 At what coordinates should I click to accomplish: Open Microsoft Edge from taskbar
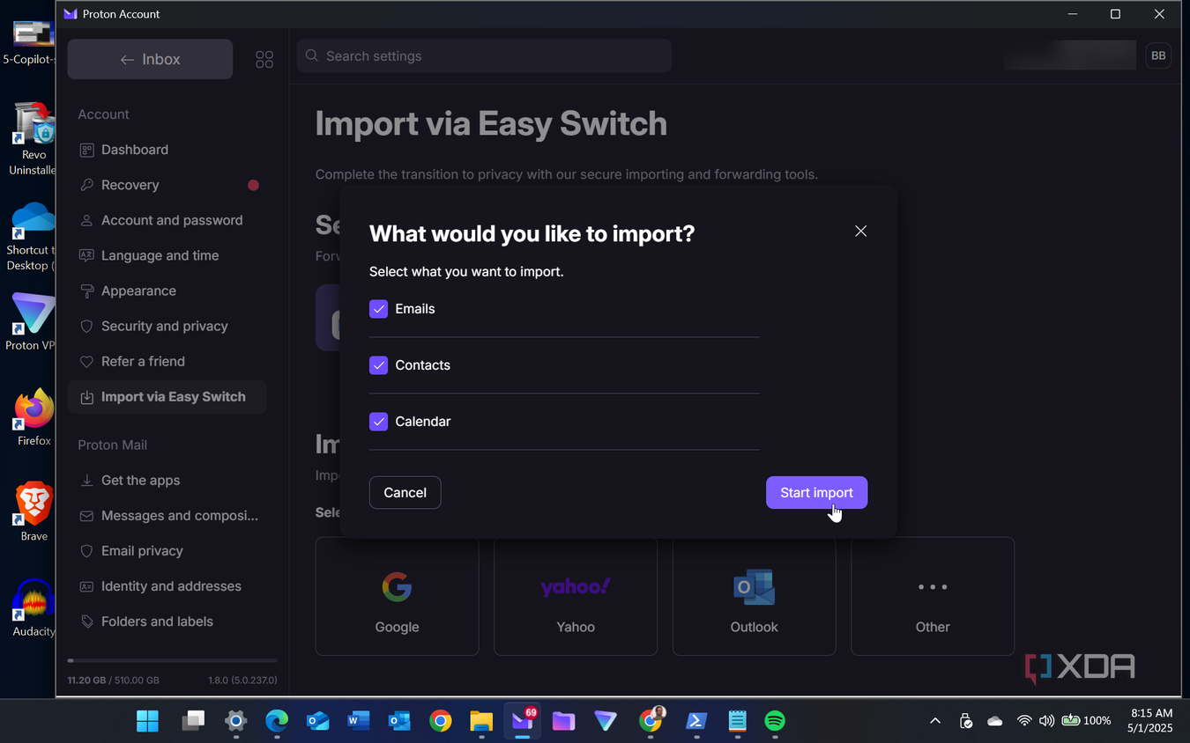pyautogui.click(x=277, y=721)
